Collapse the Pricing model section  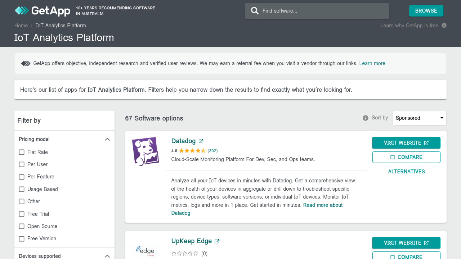tap(107, 139)
